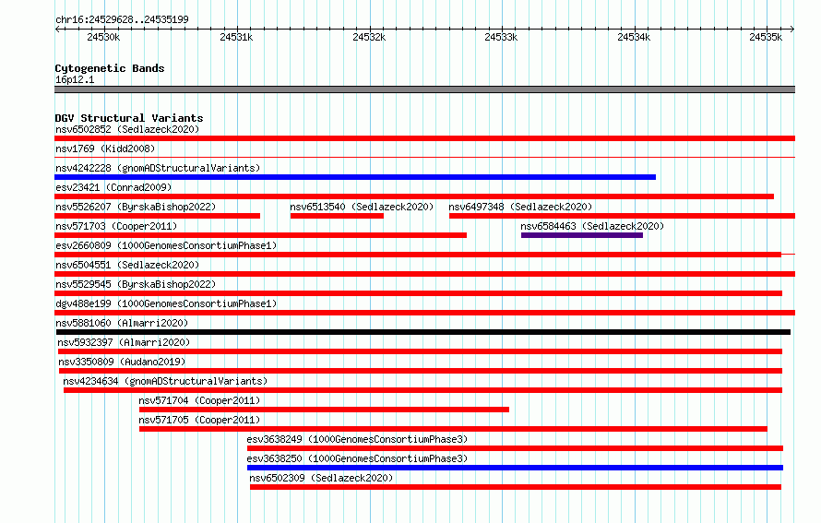
Task: Click the thin nsv1769 variant line
Action: tap(424, 157)
